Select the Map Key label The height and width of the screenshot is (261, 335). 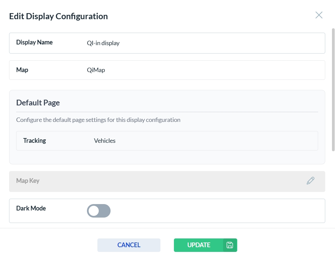(x=28, y=181)
